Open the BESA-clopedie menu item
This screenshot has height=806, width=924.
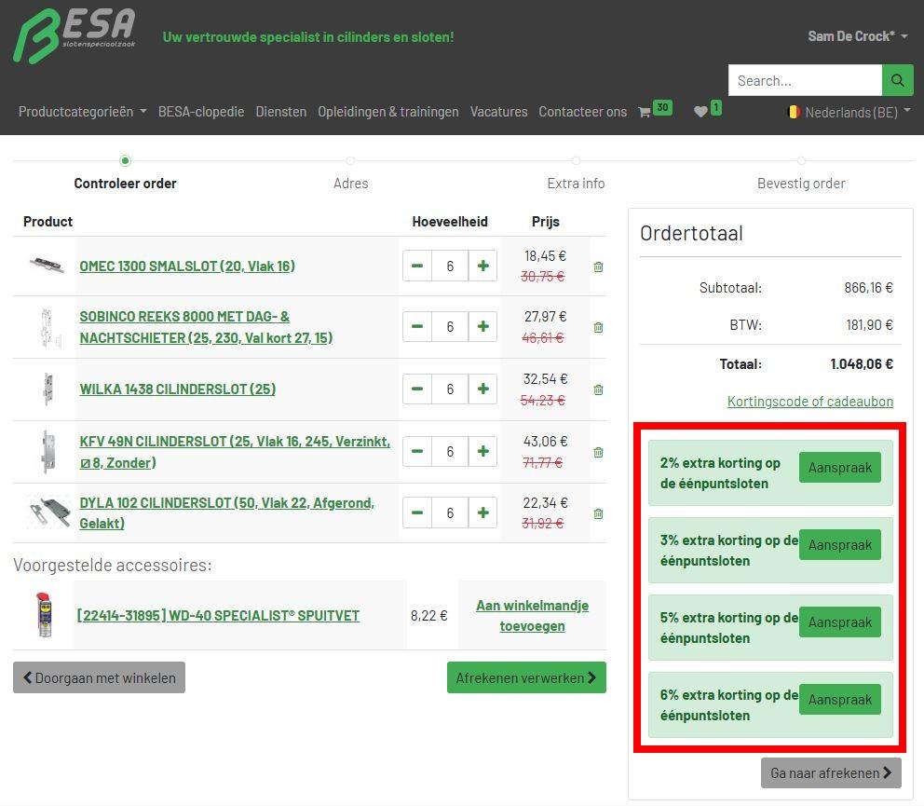coord(201,112)
